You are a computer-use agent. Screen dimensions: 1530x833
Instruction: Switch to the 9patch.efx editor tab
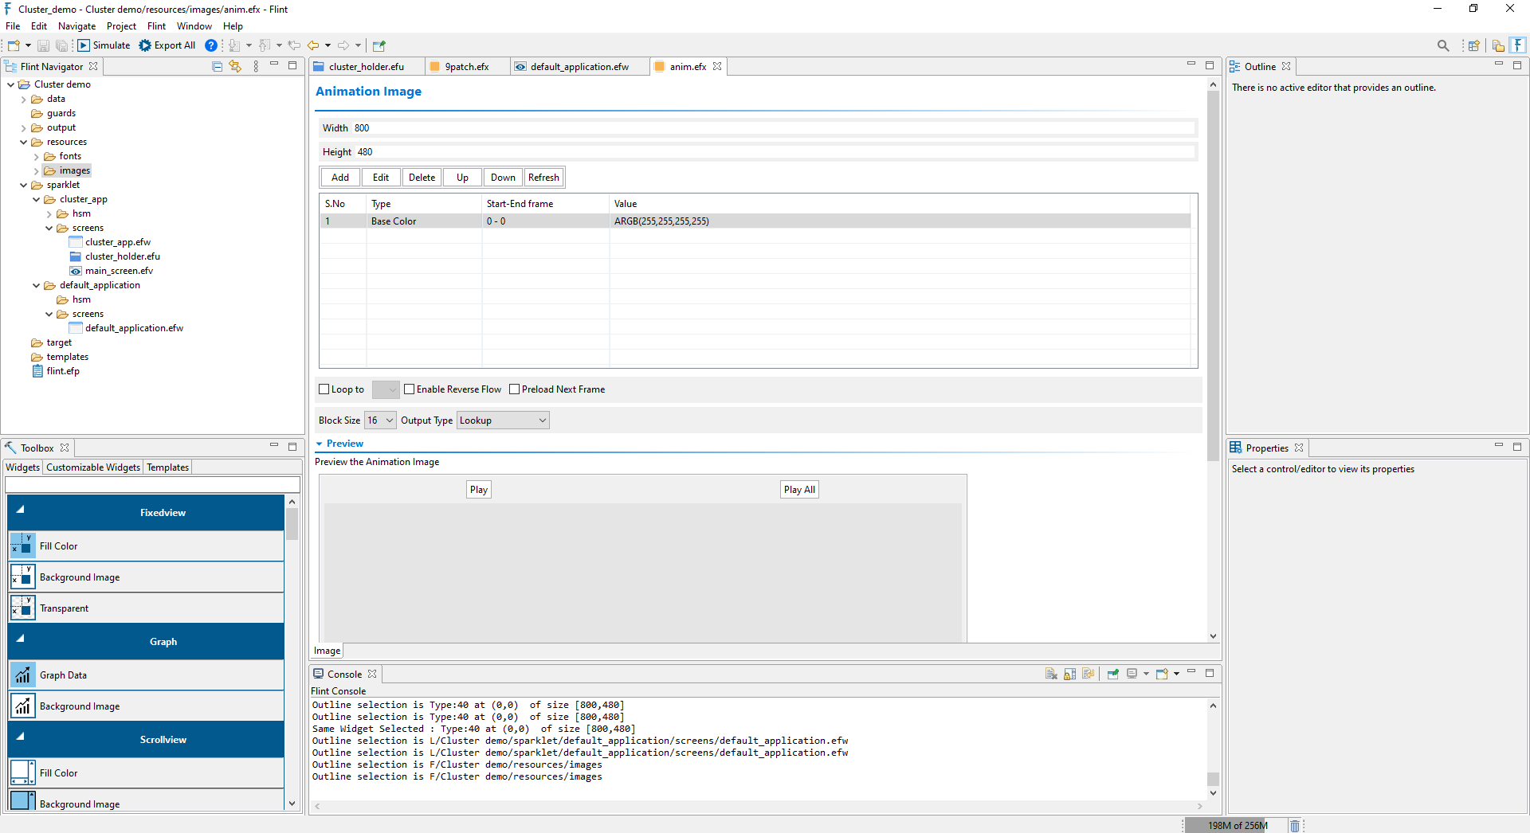point(466,67)
